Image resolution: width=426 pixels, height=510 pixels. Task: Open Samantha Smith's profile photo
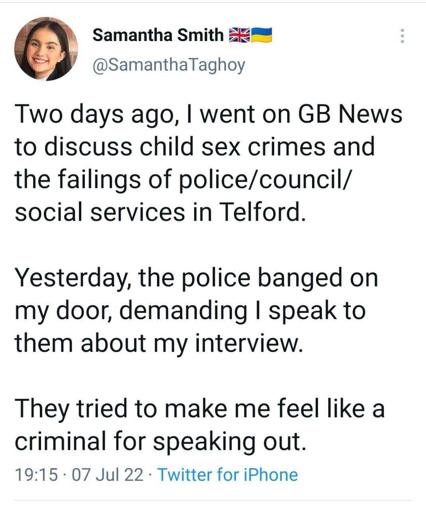point(46,49)
